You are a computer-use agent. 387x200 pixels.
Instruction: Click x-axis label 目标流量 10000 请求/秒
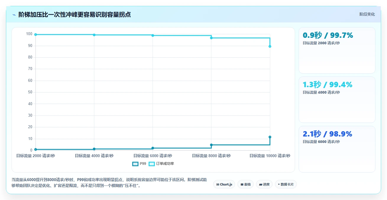click(270, 156)
